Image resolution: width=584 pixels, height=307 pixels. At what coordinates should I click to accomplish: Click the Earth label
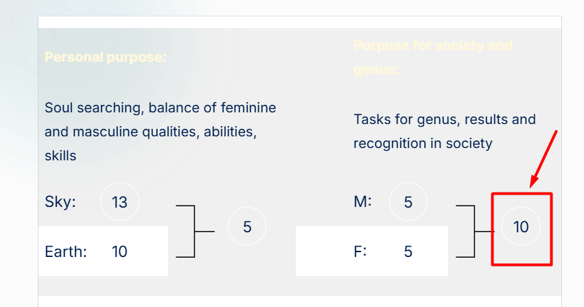(x=66, y=252)
